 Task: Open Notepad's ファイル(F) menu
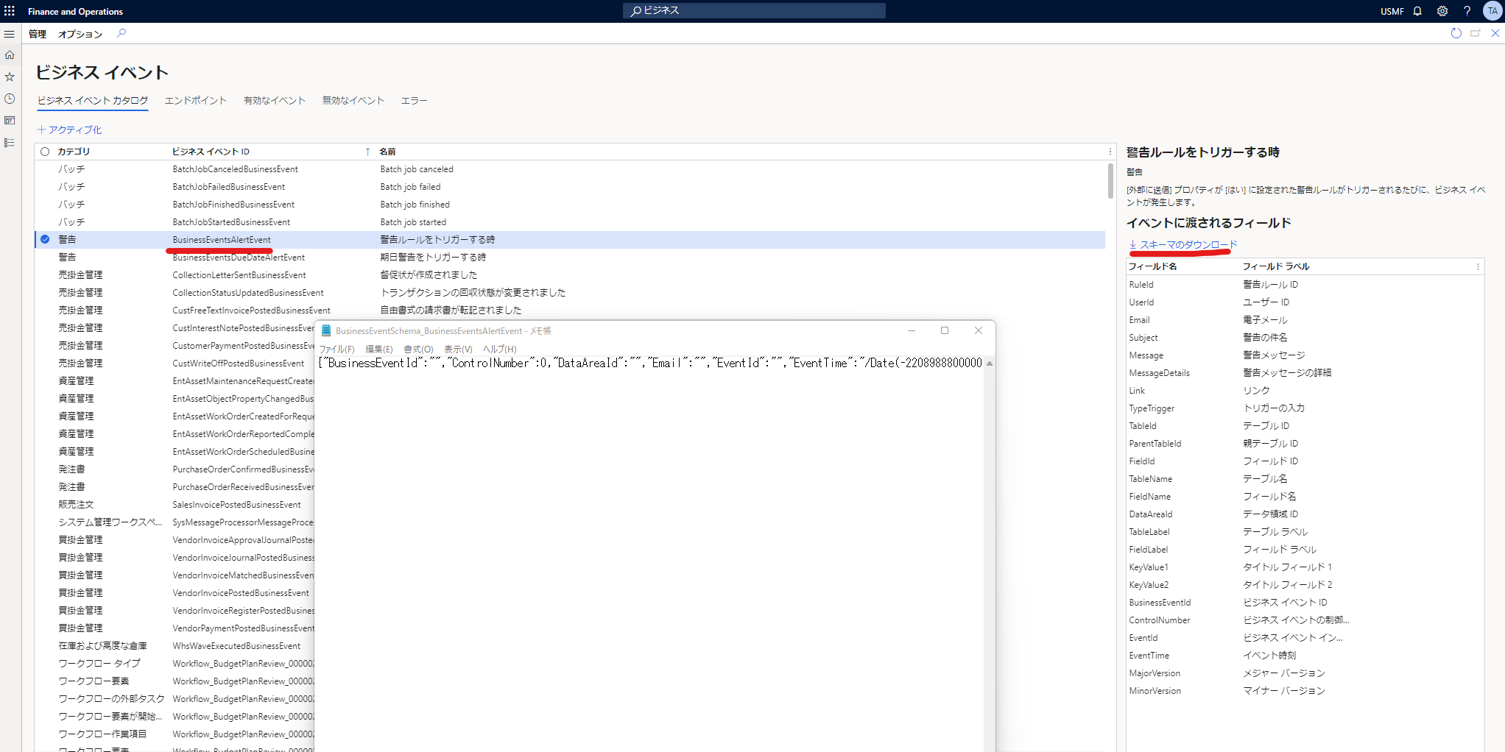coord(337,349)
